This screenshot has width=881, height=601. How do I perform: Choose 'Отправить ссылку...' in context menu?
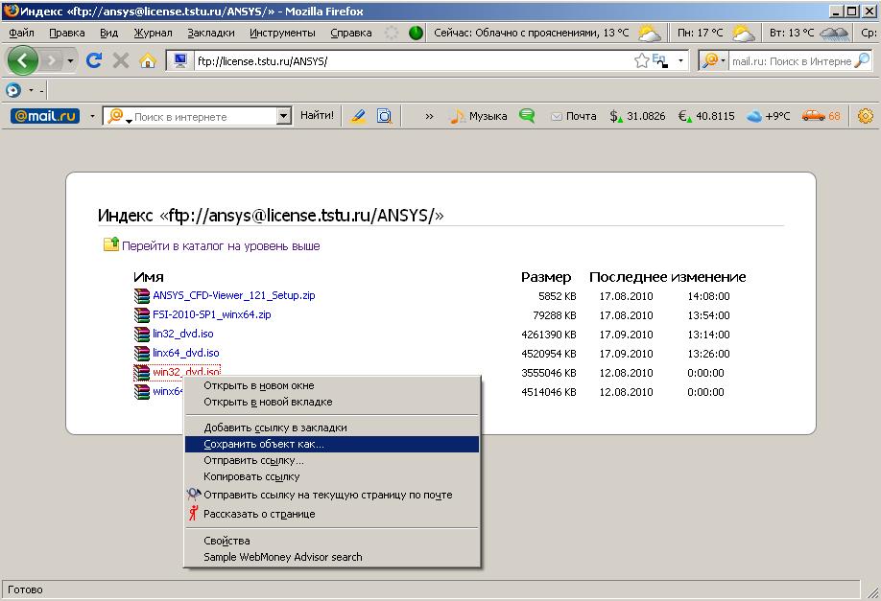pos(332,460)
